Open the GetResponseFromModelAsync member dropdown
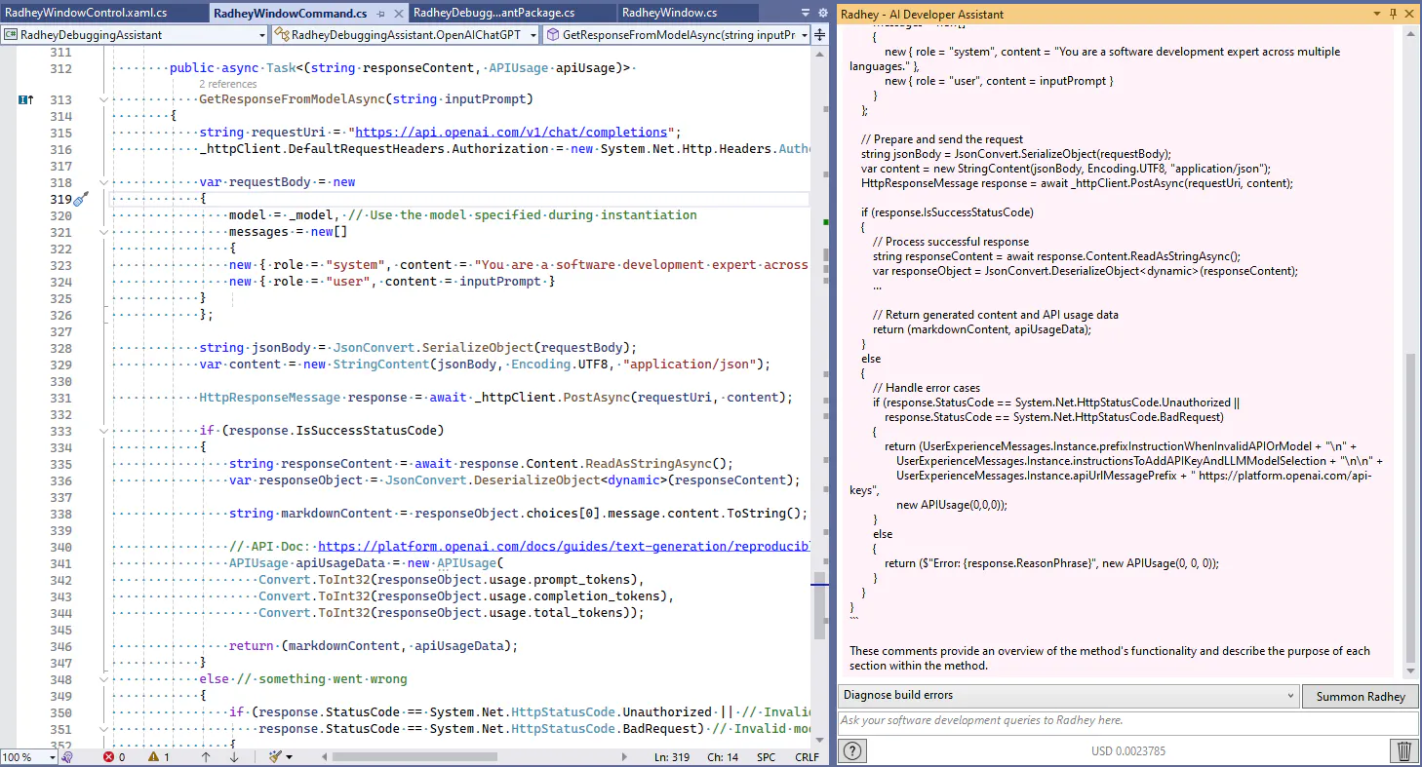The height and width of the screenshot is (767, 1422). point(677,34)
